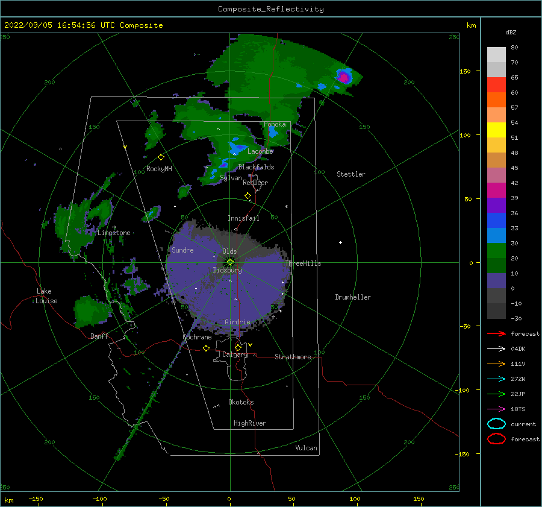Click the asterisk marker east of Innisfail
Screen dimensions: 542x507
click(286, 207)
